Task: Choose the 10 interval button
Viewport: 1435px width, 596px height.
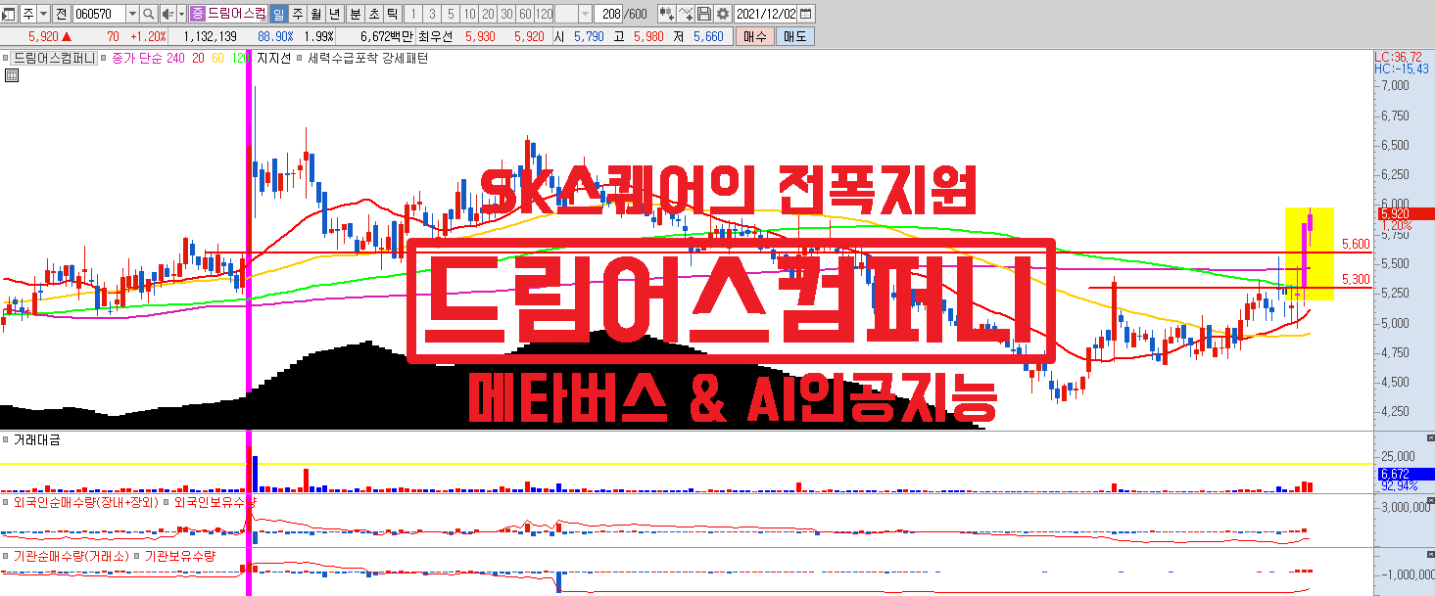Action: click(469, 14)
